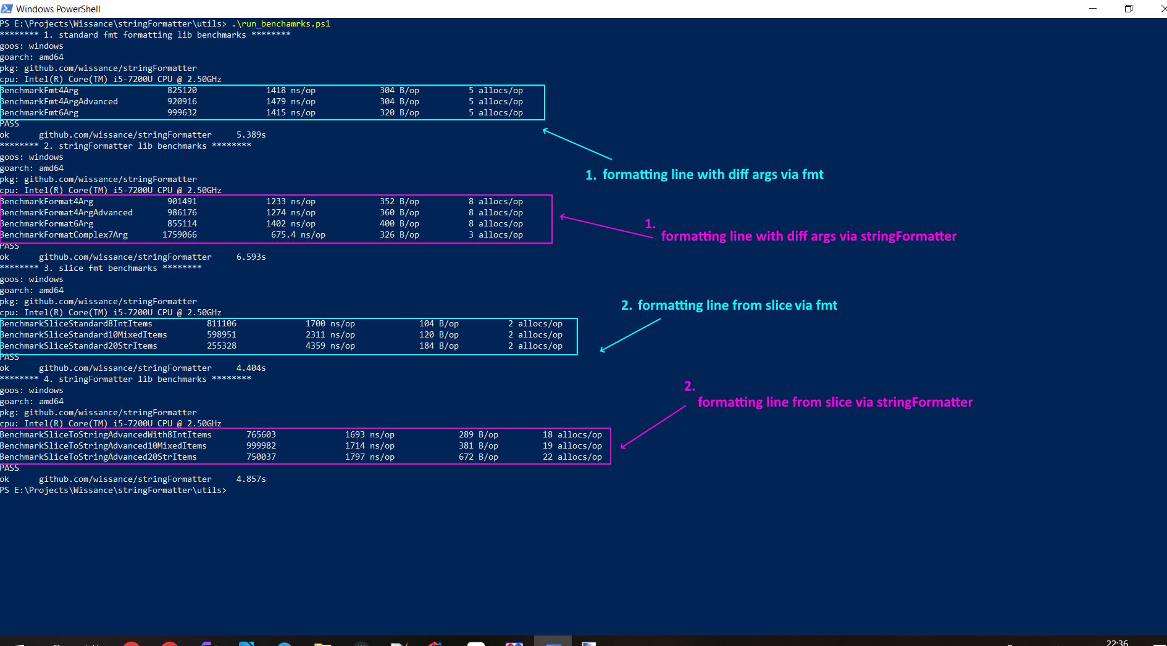The height and width of the screenshot is (646, 1167).
Task: Click the 1797 ns/op value
Action: tap(370, 457)
